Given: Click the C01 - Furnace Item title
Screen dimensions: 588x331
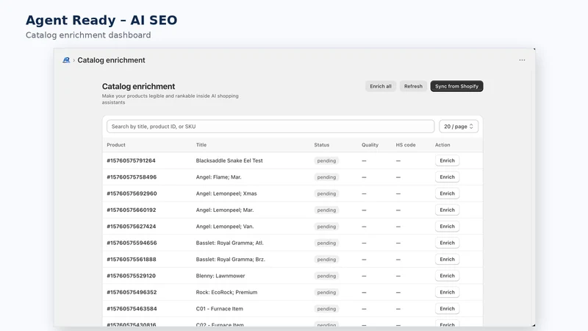Looking at the screenshot, I should tap(219, 309).
